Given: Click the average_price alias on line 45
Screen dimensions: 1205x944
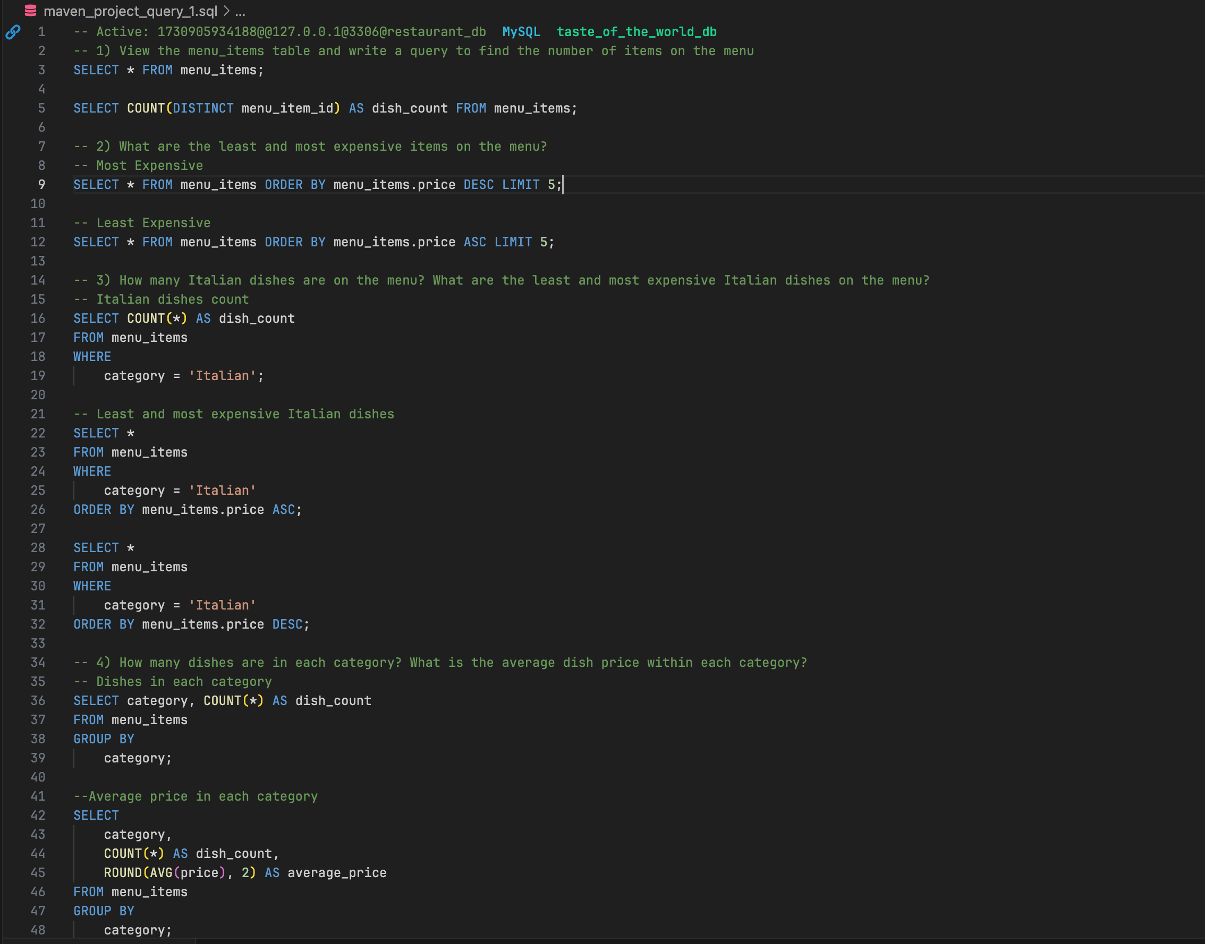Looking at the screenshot, I should (337, 873).
